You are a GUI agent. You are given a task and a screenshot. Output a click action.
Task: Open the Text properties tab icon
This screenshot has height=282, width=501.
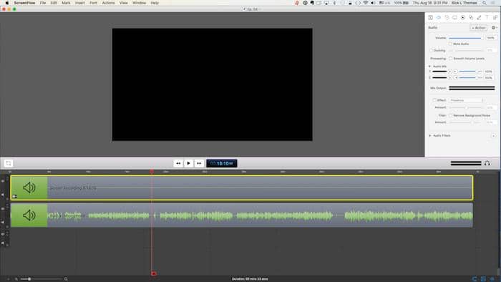[487, 18]
